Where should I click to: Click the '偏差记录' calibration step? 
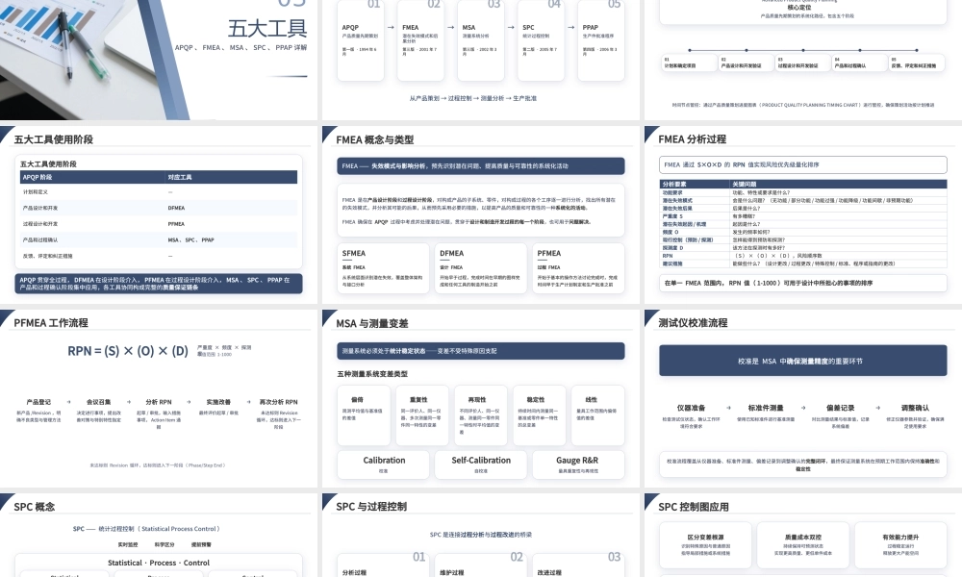(841, 415)
